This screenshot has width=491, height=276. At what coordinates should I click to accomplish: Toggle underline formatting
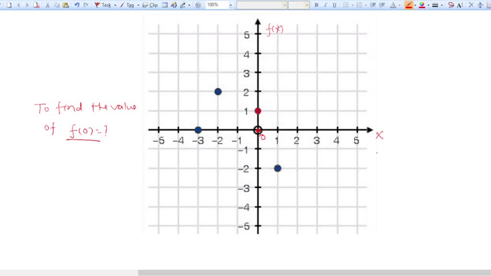[334, 5]
